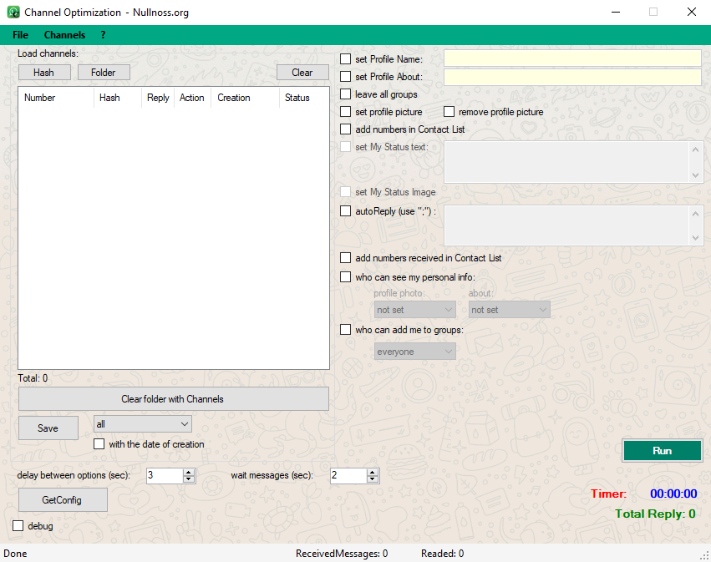The image size is (711, 562).
Task: Open the question mark help menu
Action: tap(103, 35)
